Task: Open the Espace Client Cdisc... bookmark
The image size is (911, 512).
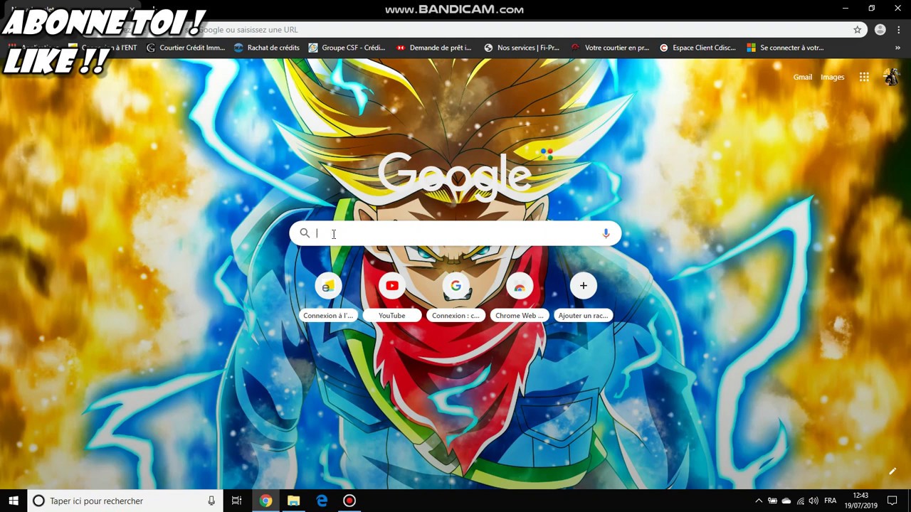Action: pyautogui.click(x=697, y=48)
